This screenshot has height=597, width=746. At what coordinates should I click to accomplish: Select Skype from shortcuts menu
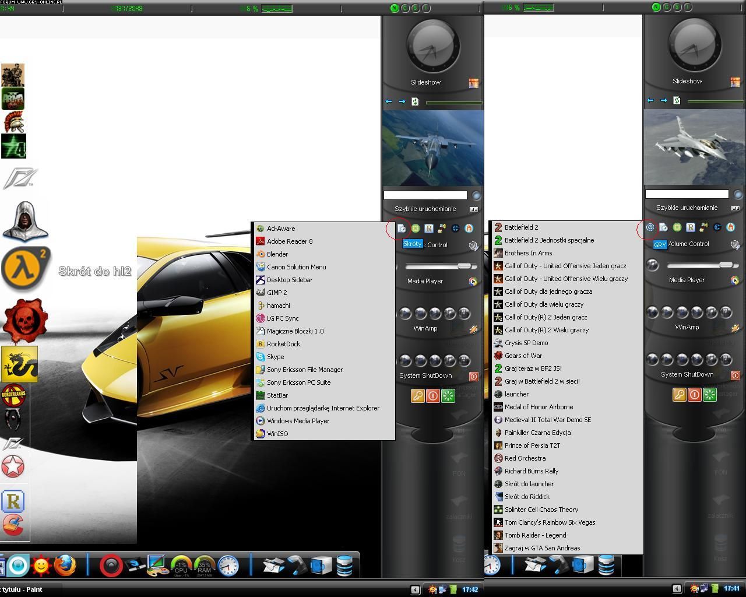[x=323, y=357]
